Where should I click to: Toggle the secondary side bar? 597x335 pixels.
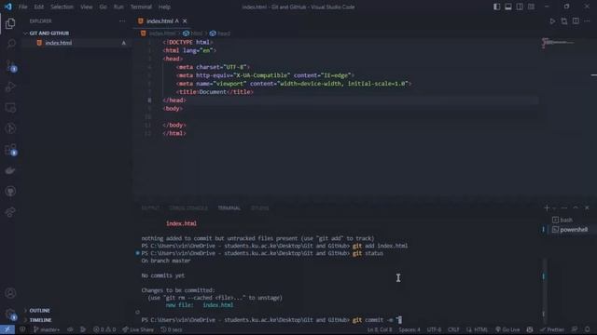[x=520, y=7]
